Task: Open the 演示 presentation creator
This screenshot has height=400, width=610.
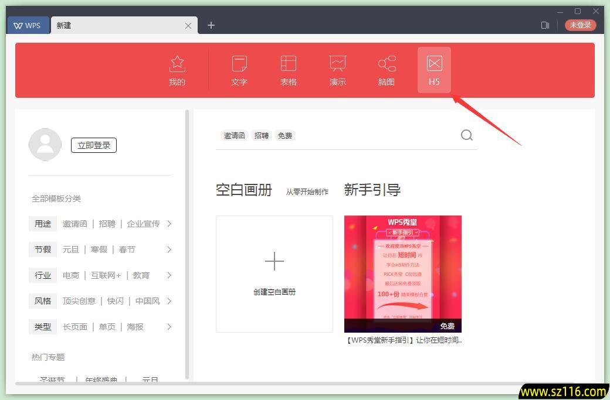Action: [337, 70]
